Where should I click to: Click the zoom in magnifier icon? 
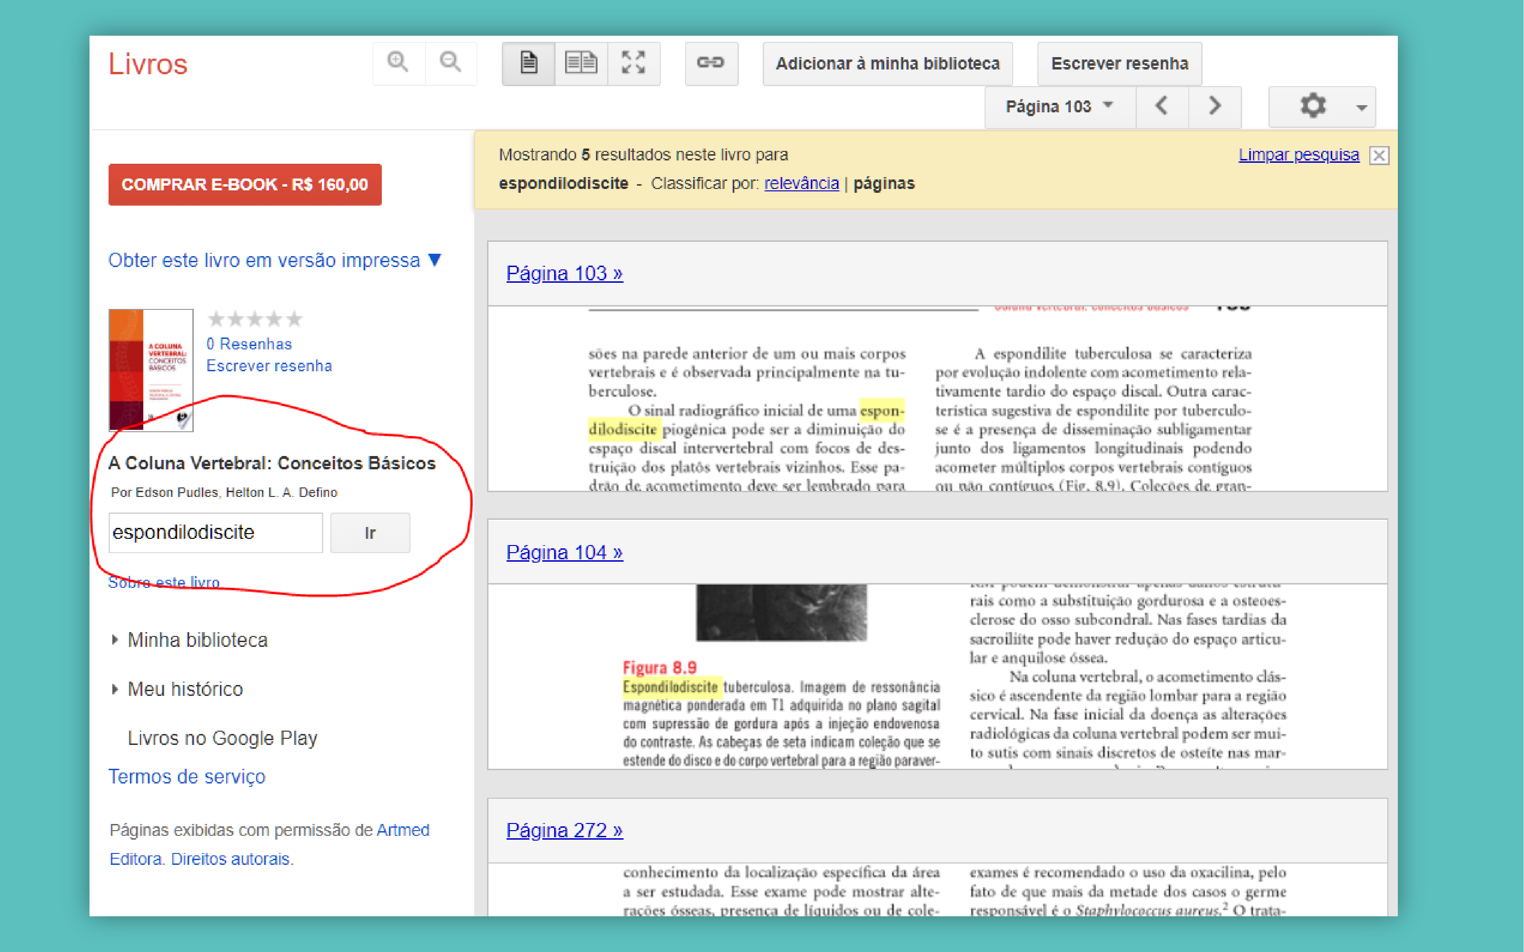click(398, 62)
